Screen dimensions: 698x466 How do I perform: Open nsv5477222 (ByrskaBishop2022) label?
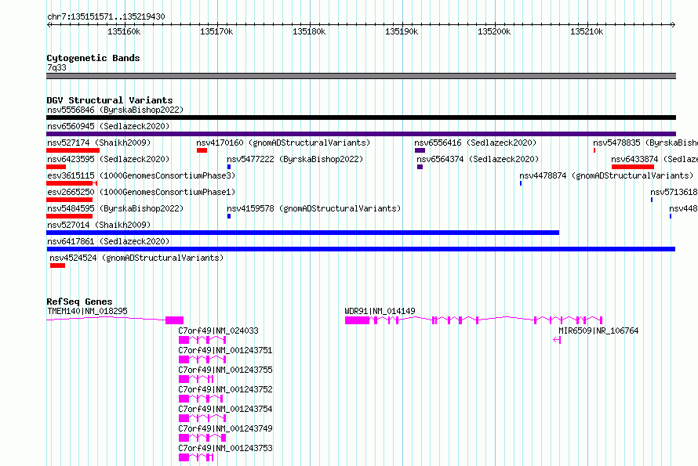point(295,159)
